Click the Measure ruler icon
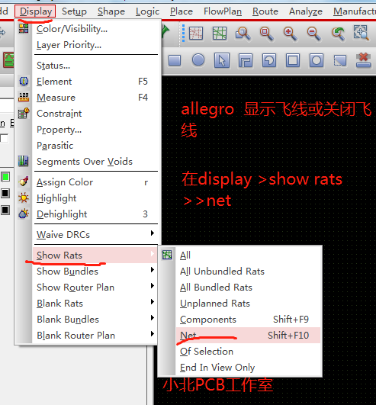The height and width of the screenshot is (405, 376). pos(24,98)
